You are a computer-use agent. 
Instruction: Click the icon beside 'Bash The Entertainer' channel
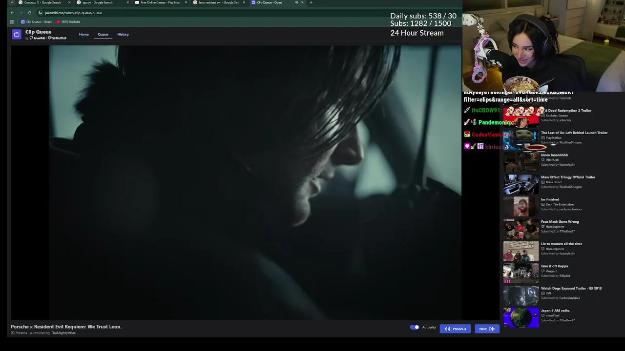coord(543,205)
